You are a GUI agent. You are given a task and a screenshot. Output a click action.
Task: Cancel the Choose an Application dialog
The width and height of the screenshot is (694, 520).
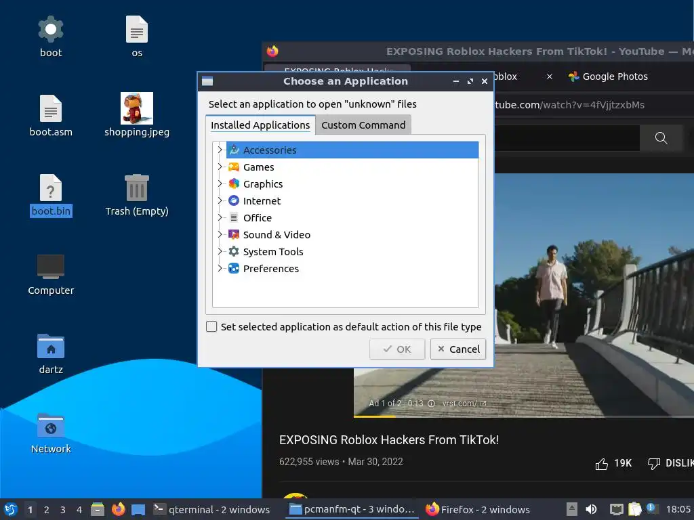458,349
